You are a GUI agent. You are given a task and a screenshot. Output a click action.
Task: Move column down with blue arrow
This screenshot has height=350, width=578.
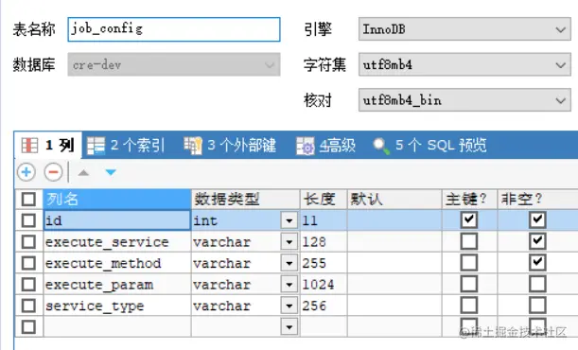111,172
